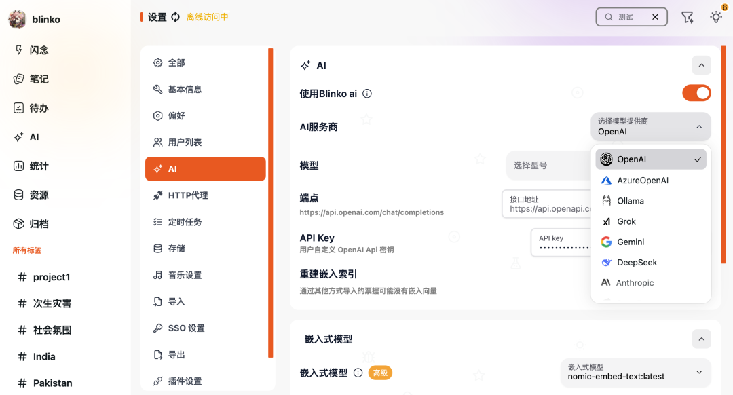733x395 pixels.
Task: Open the 资源 resources page
Action: coord(32,195)
